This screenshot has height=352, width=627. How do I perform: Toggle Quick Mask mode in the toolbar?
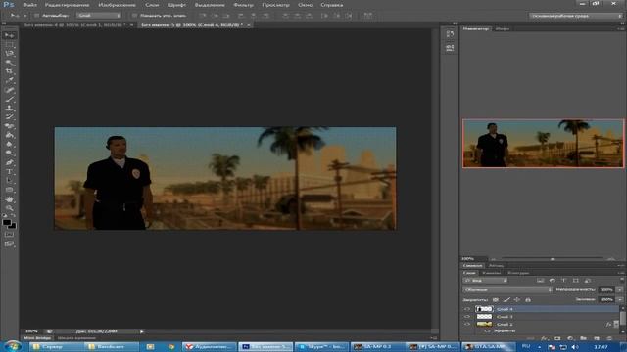click(x=9, y=235)
